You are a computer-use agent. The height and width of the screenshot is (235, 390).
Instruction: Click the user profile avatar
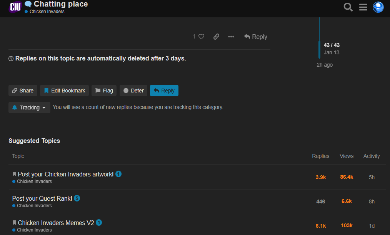point(378,7)
